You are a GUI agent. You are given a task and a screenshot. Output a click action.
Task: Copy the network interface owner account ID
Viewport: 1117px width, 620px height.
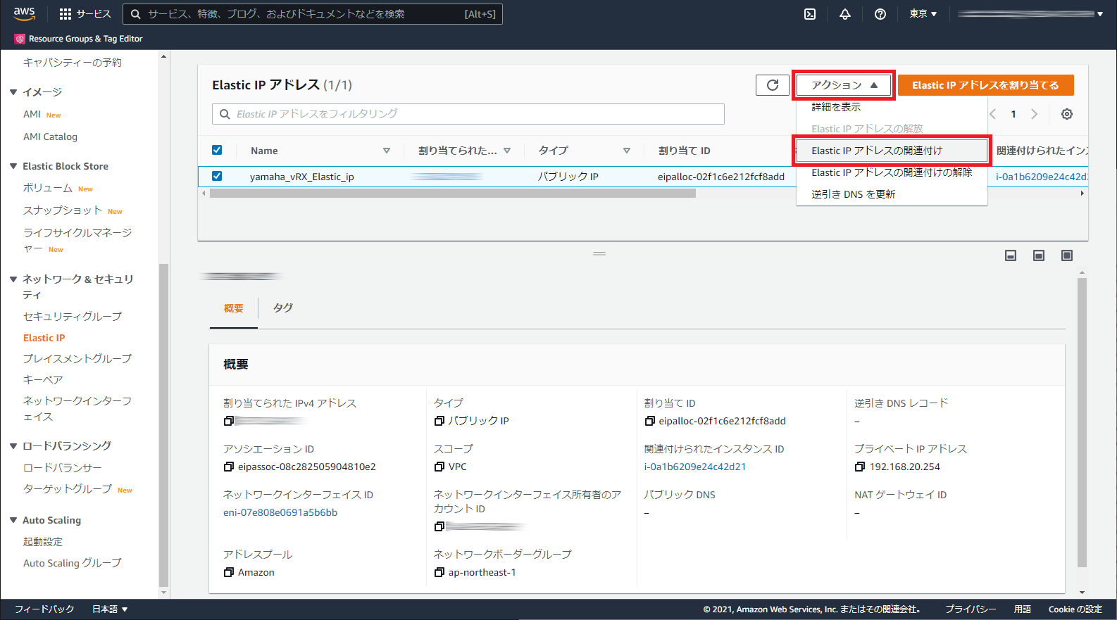(439, 526)
